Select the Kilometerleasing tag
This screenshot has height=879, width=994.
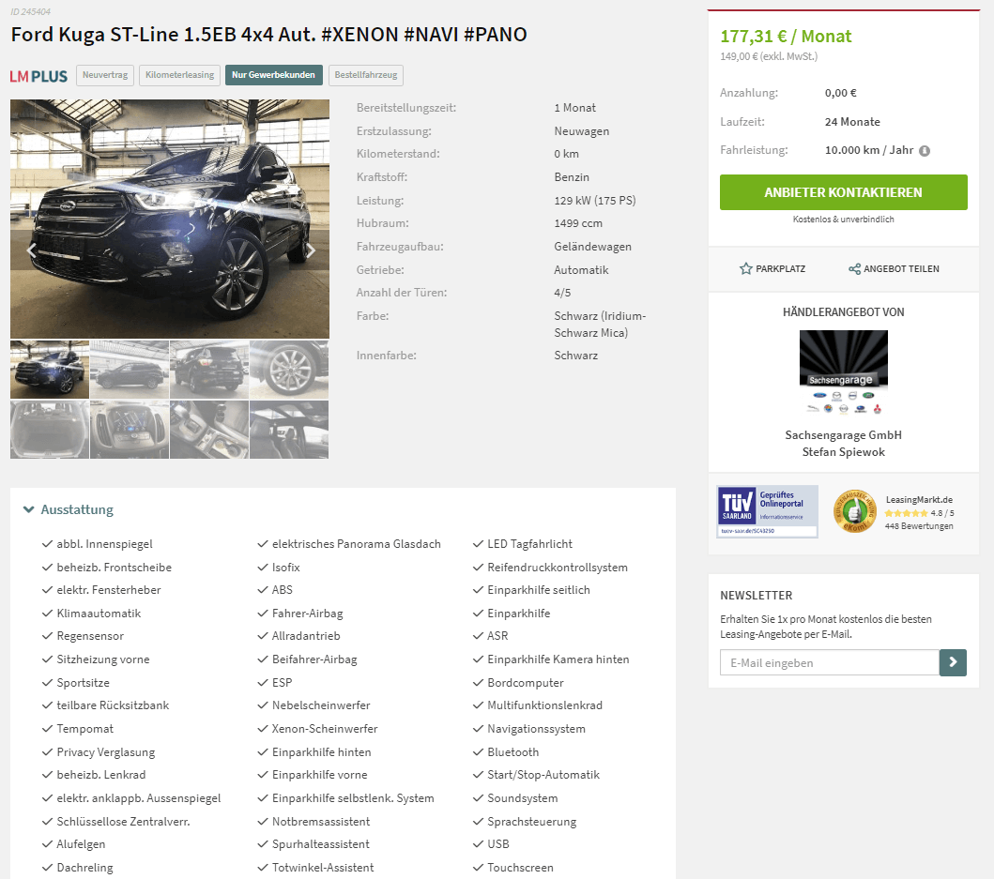180,75
